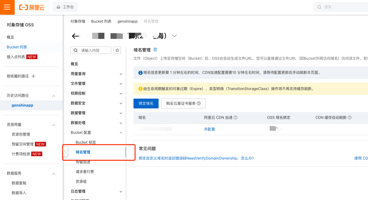Collapse 资源用量 section
368x200 pixels.
point(54,125)
